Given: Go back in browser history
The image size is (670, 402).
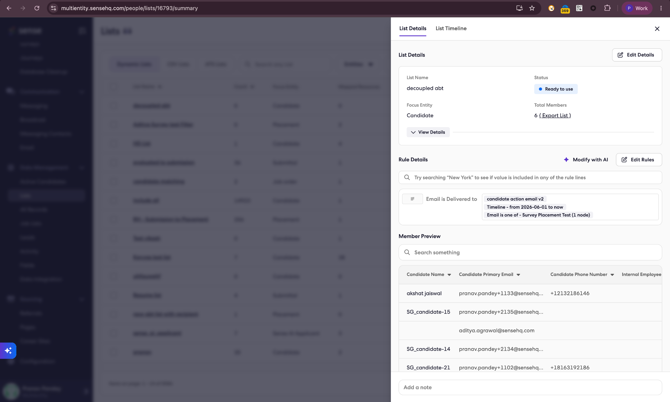Looking at the screenshot, I should (9, 8).
